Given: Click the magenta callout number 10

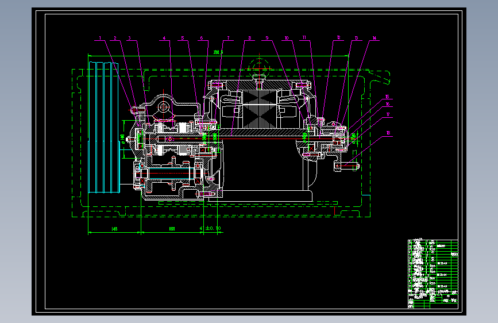Looking at the screenshot, I should [x=287, y=38].
